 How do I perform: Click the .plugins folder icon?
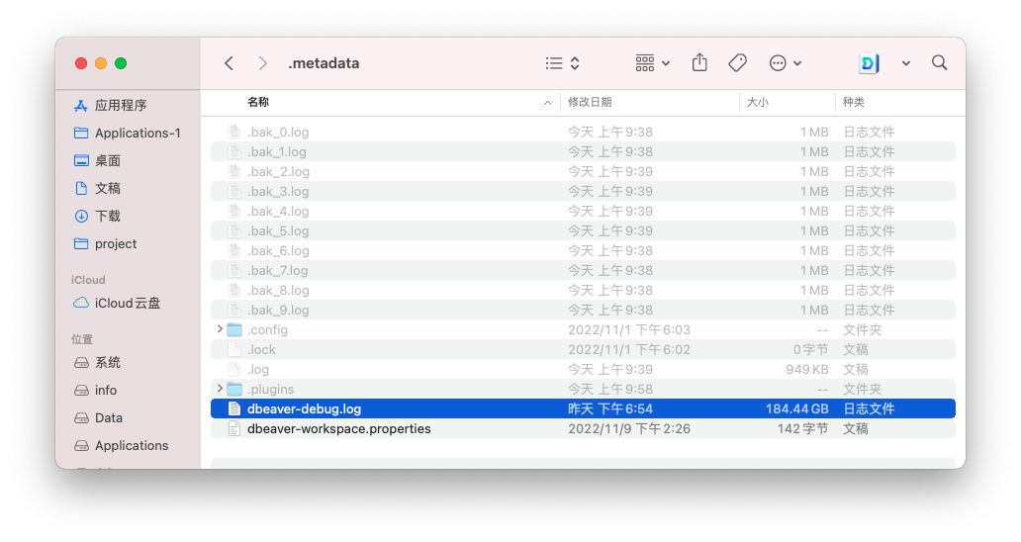pos(234,389)
